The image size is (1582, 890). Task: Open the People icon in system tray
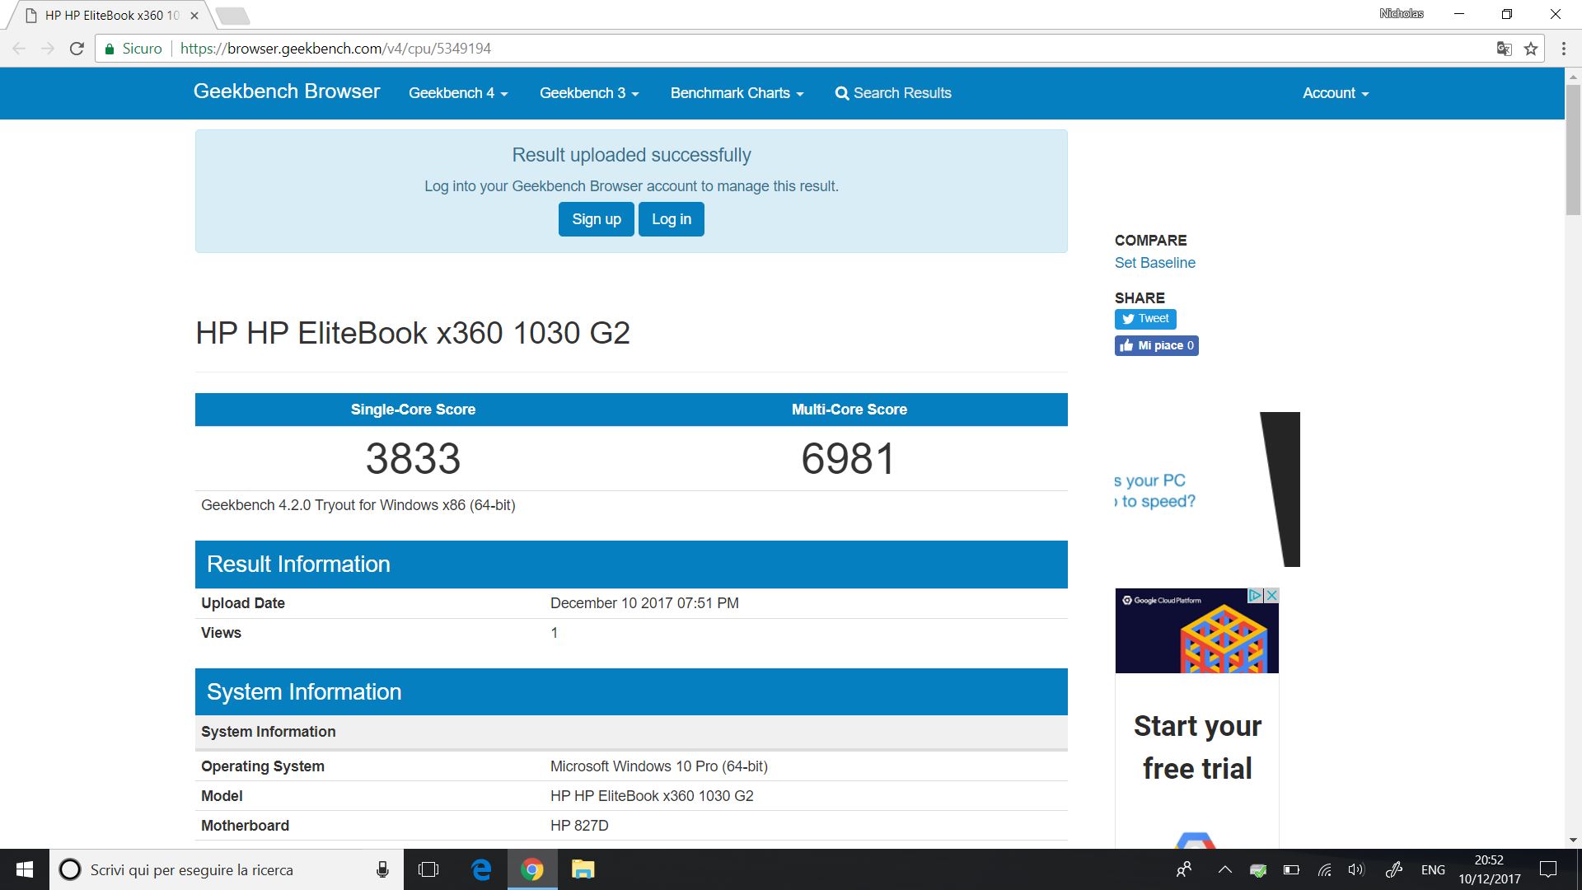pos(1184,869)
